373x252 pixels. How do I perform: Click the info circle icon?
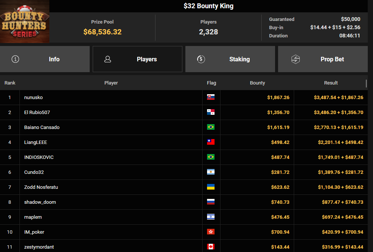tap(15, 59)
